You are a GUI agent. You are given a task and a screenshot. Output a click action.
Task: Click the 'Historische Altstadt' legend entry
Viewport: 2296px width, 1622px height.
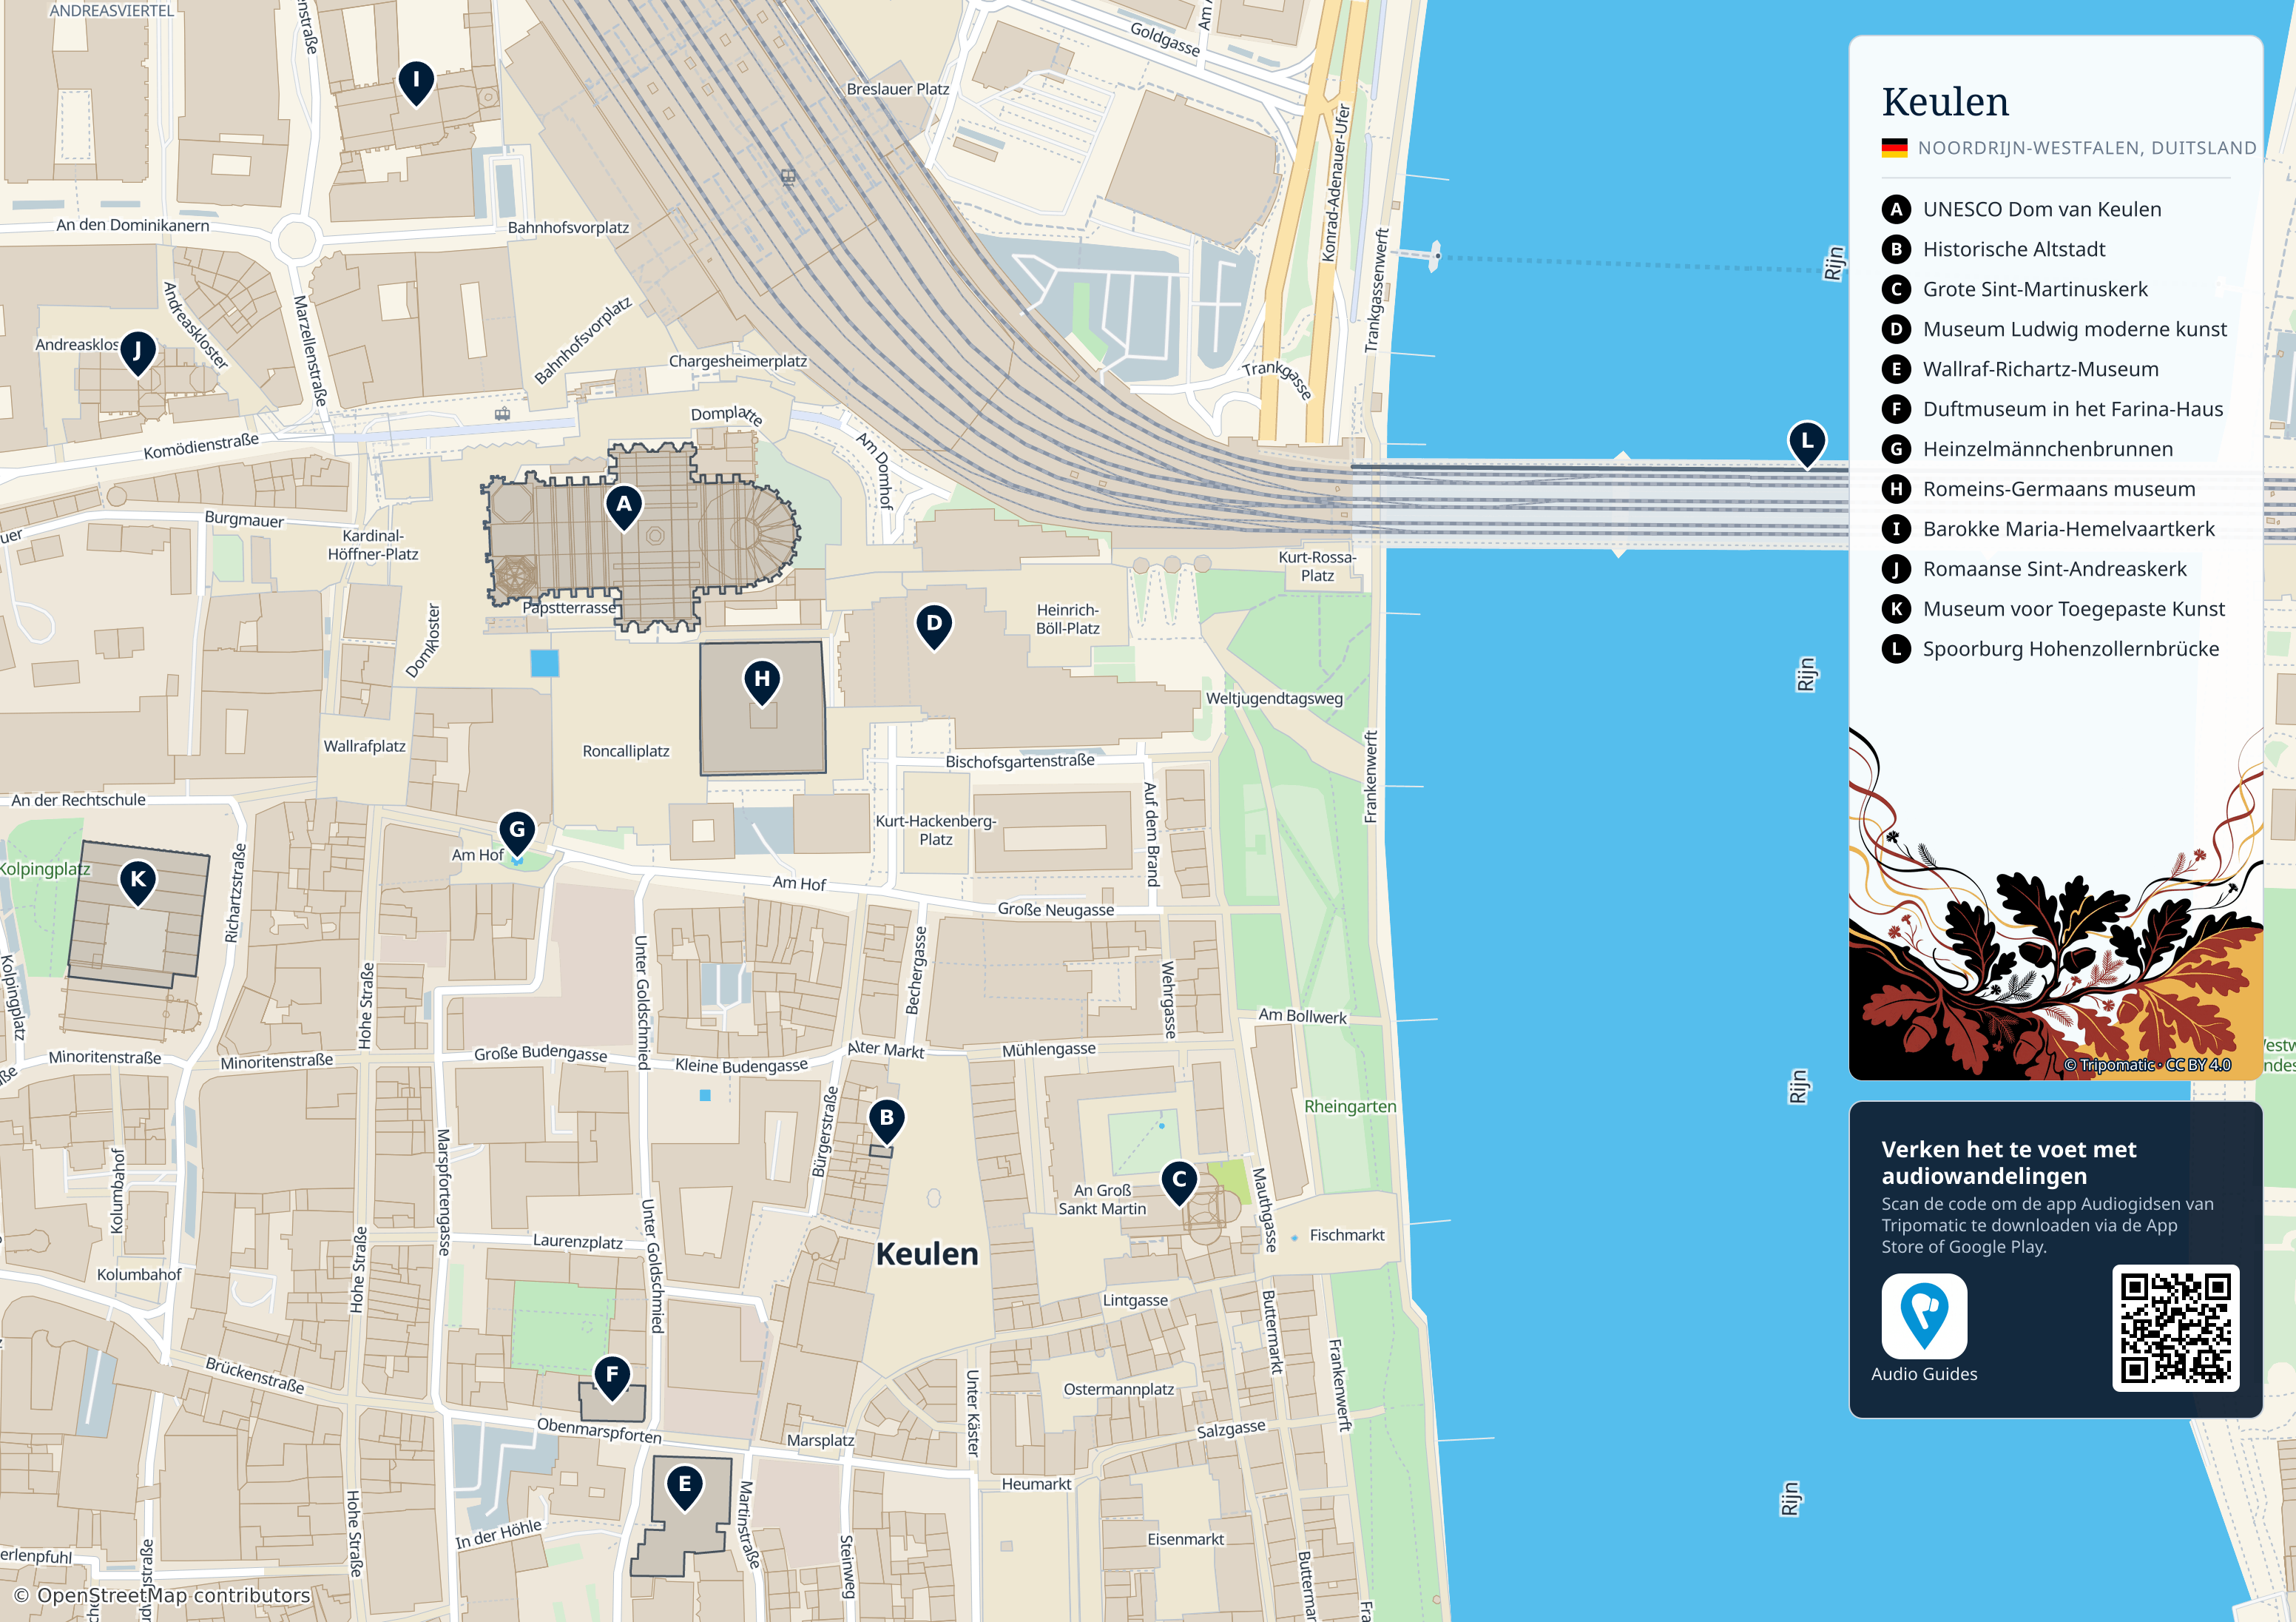click(x=2014, y=249)
